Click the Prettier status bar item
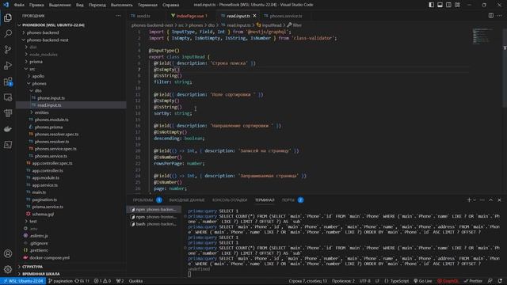Viewport: 507px width, 285px height. [x=473, y=281]
